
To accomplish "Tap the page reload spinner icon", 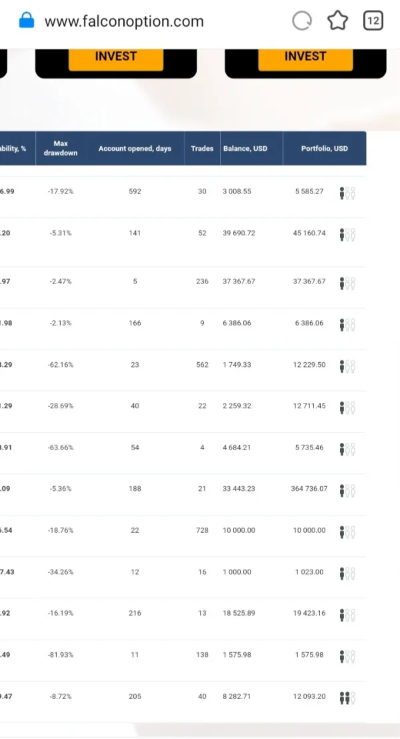I will click(302, 21).
